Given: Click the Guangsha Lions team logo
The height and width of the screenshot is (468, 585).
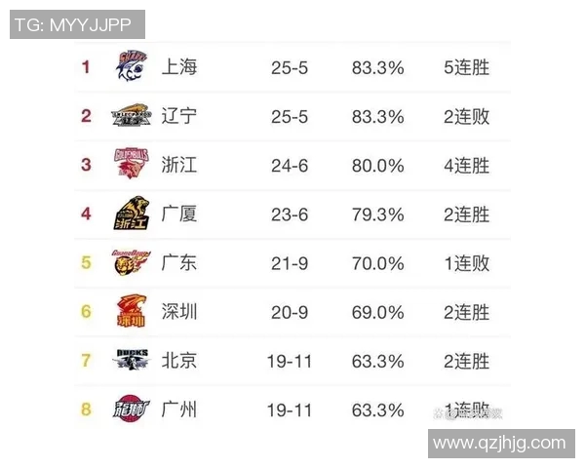Looking at the screenshot, I should click(x=131, y=214).
